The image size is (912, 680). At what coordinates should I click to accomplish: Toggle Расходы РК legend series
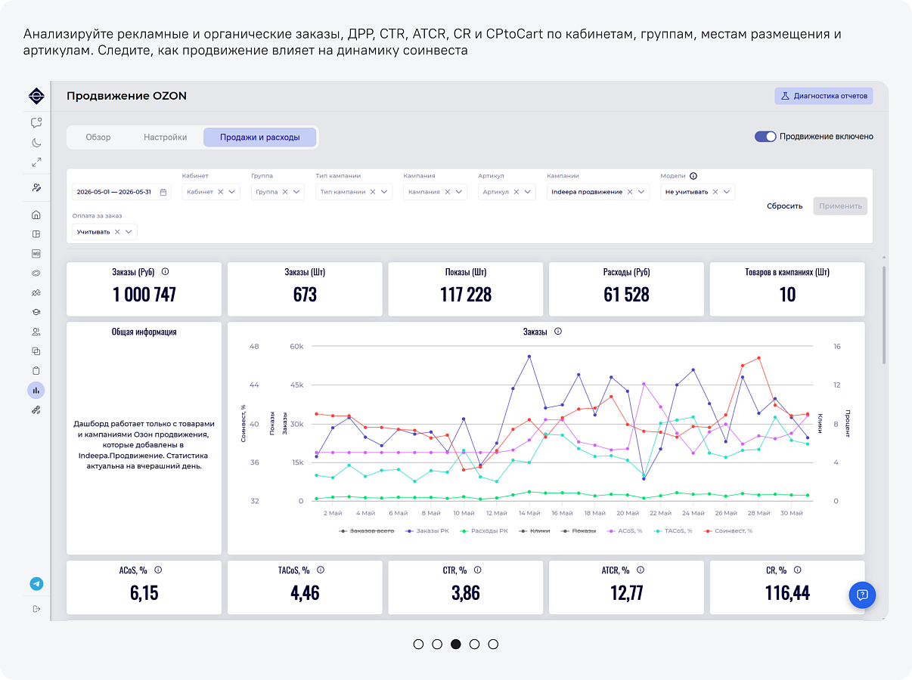[x=484, y=531]
